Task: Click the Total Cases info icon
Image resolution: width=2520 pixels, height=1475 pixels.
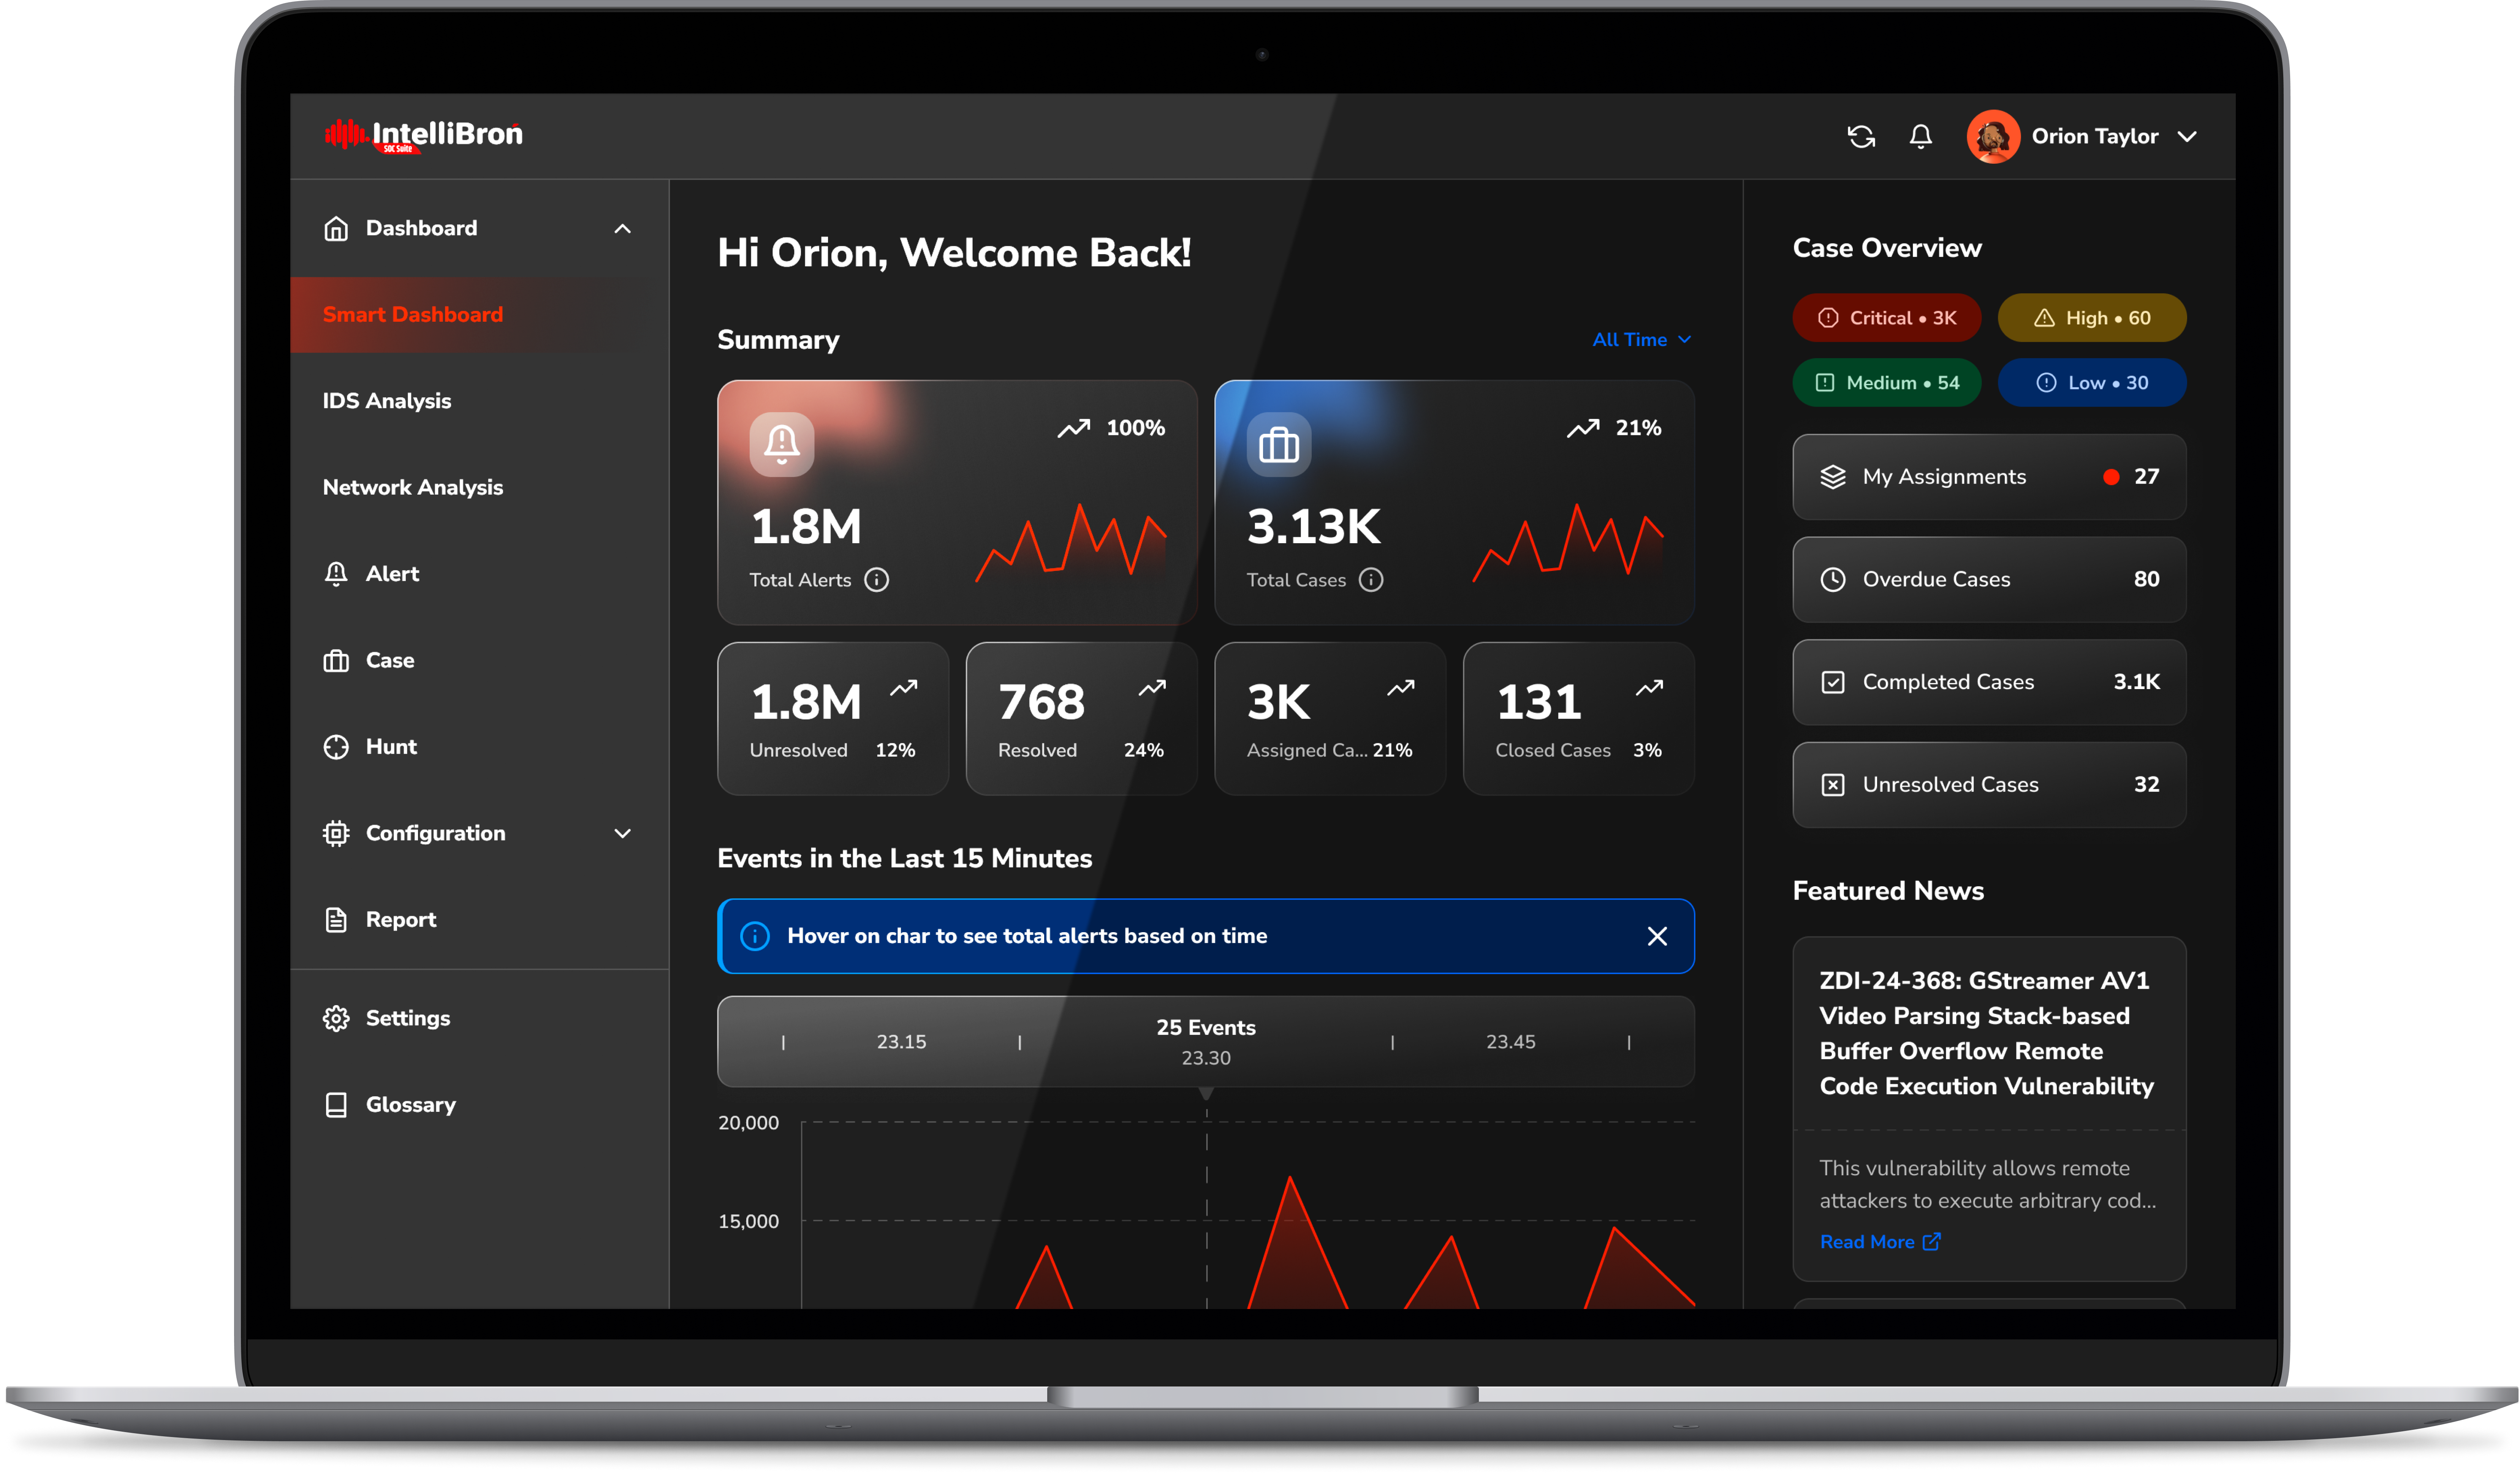Action: click(1371, 580)
